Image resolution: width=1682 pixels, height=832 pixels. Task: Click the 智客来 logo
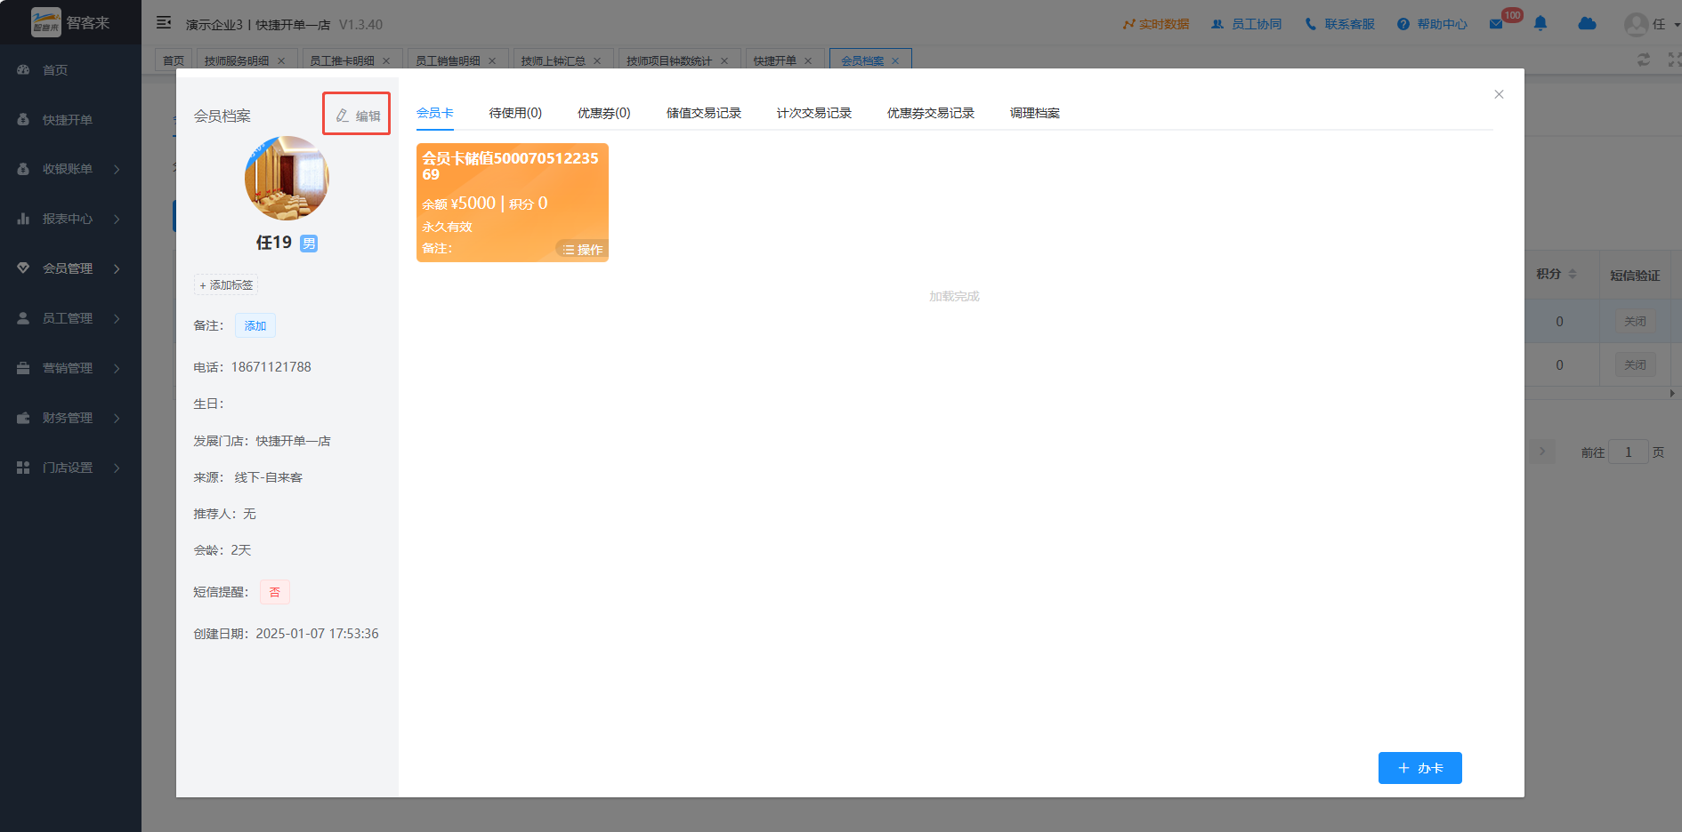pos(70,22)
